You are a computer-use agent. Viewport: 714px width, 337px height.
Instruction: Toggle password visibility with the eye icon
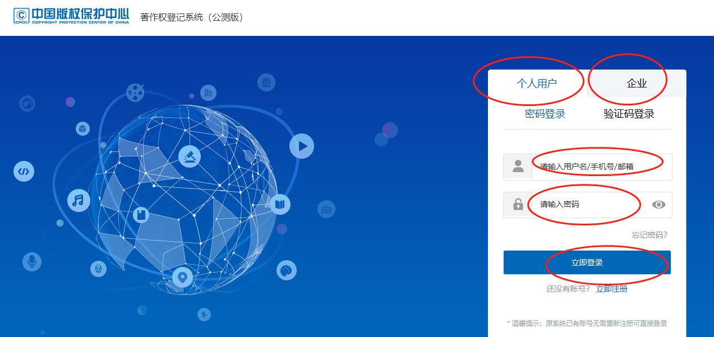(x=658, y=205)
